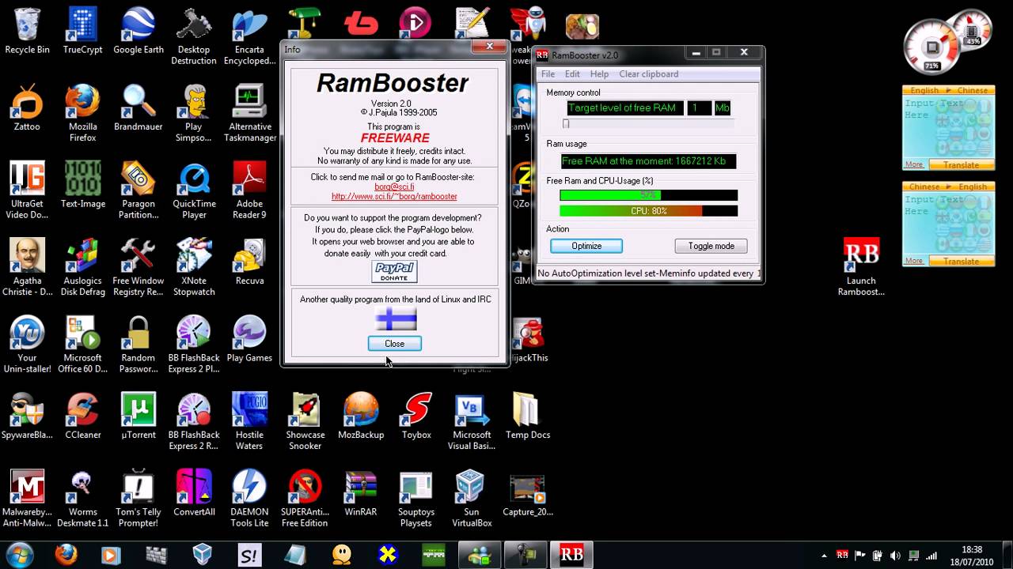
Task: Click the Free RAM at the moment readout
Action: click(648, 161)
